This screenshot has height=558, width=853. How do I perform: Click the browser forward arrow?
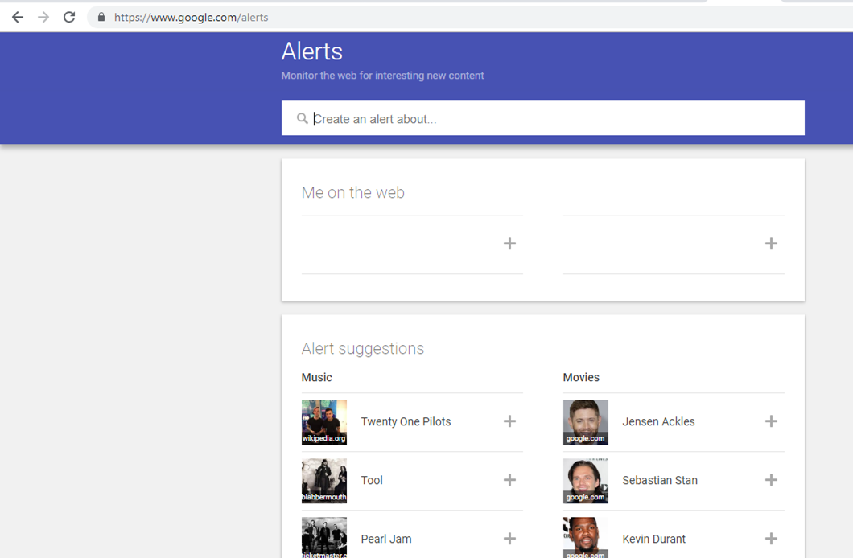43,18
